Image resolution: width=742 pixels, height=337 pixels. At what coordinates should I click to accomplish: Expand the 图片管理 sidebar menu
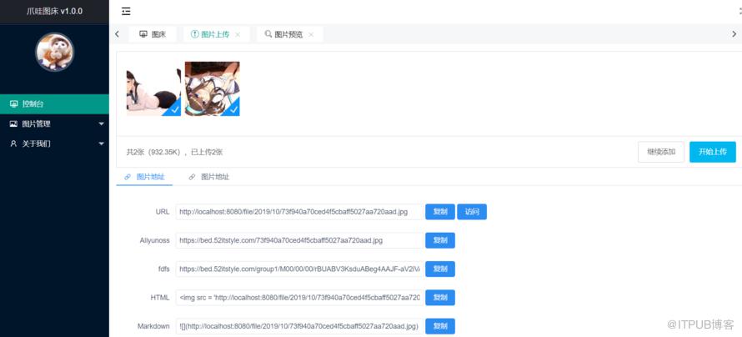tap(54, 123)
